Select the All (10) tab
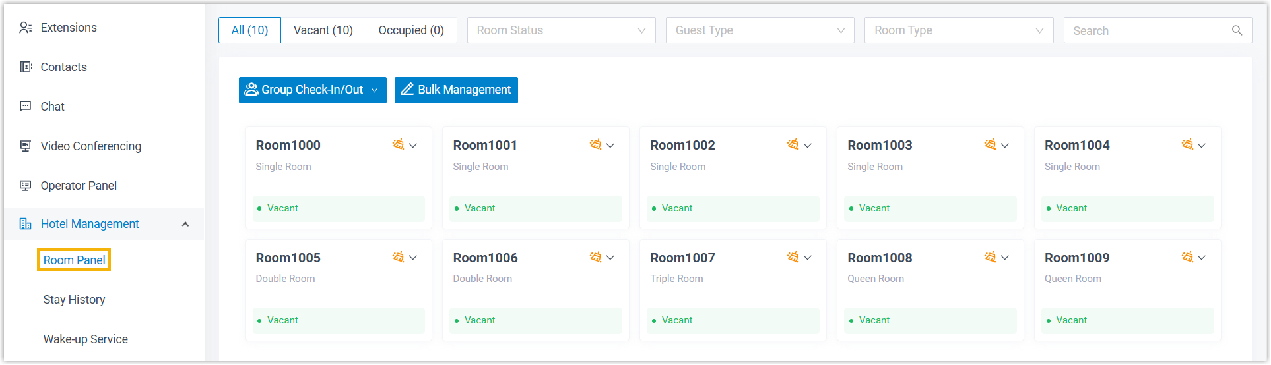The height and width of the screenshot is (365, 1271). coord(249,30)
